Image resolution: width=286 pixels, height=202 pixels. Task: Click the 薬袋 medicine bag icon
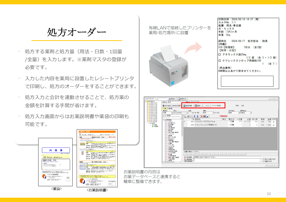click(196, 105)
